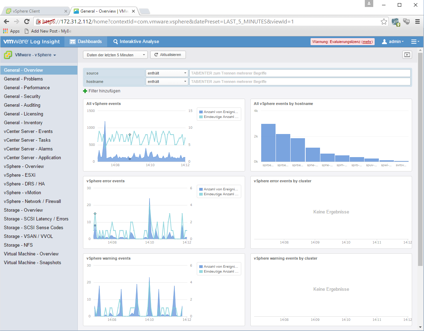Follow the mehr license warning link
The width and height of the screenshot is (424, 331).
click(367, 42)
